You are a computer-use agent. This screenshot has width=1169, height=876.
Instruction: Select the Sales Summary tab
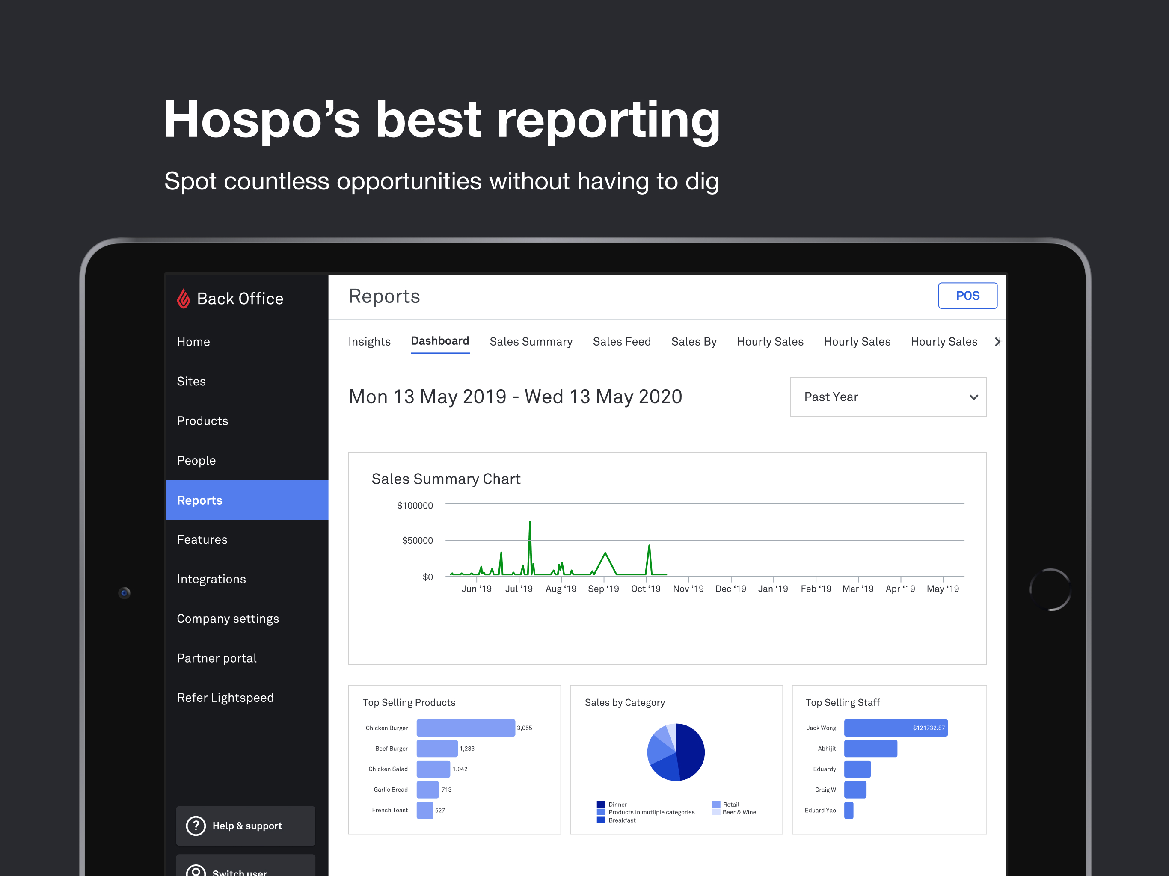click(530, 341)
